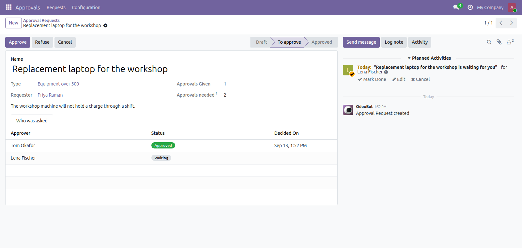The height and width of the screenshot is (248, 522).
Task: Create a New request
Action: (x=13, y=23)
